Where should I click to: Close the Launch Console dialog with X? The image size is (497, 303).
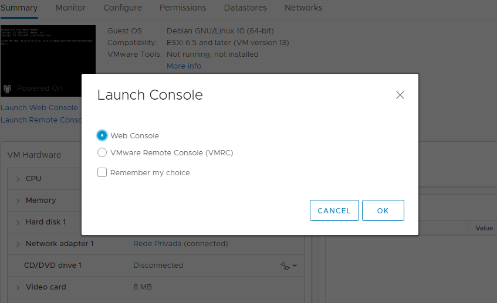pyautogui.click(x=400, y=95)
